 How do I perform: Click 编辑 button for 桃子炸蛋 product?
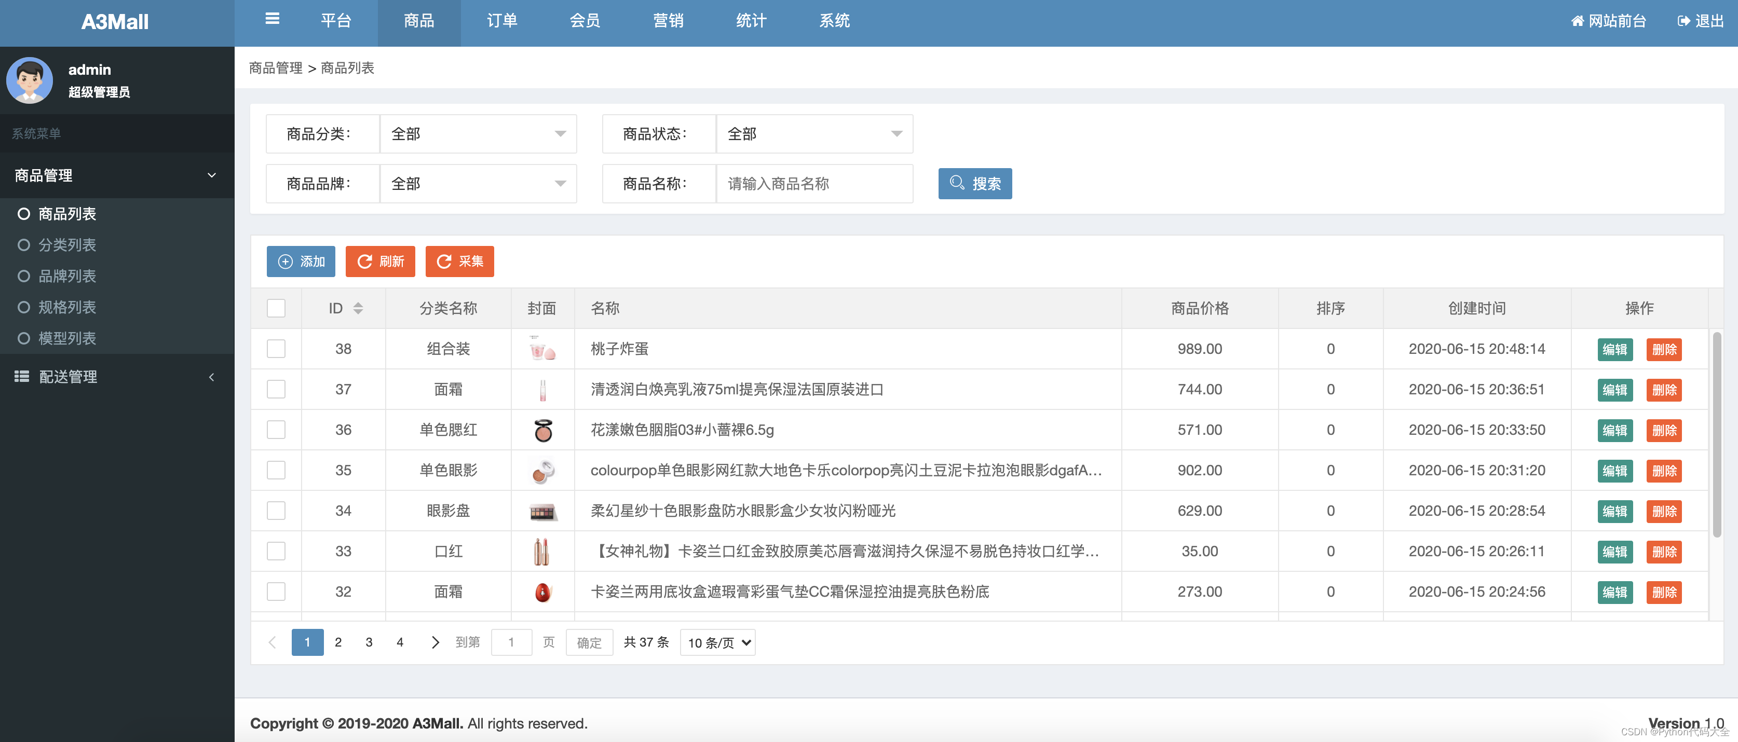[x=1615, y=349]
